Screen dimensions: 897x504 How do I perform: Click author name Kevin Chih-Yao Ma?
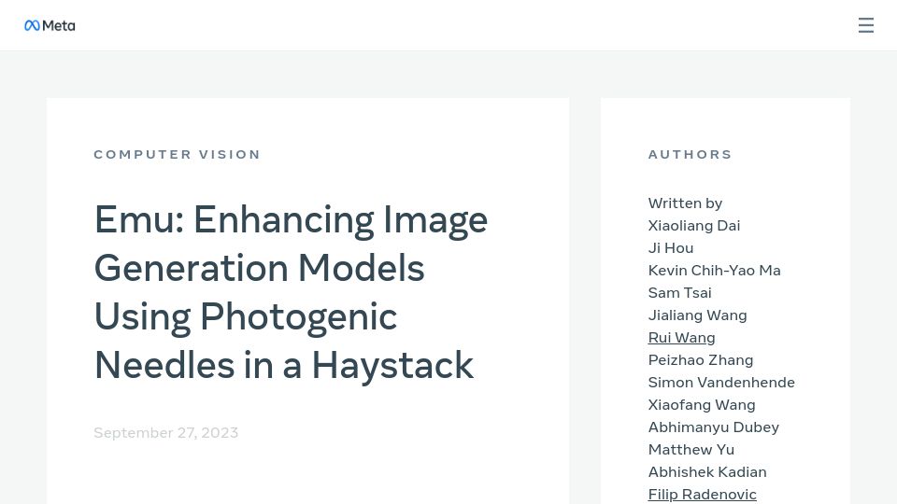[714, 271]
